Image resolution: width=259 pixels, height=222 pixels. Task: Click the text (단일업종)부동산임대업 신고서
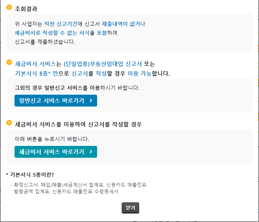coord(103,64)
